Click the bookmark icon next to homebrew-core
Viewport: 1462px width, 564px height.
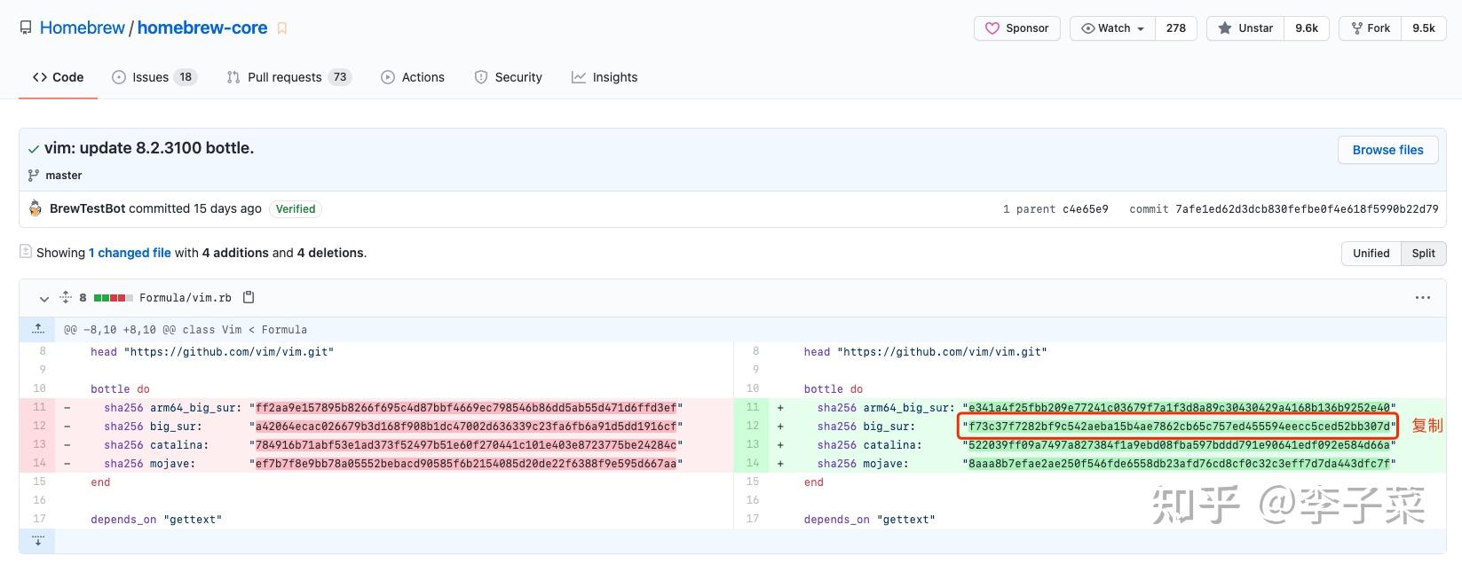[282, 28]
